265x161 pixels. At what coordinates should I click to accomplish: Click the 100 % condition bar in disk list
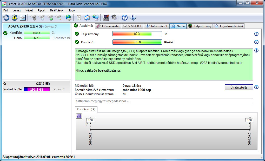click(37, 33)
